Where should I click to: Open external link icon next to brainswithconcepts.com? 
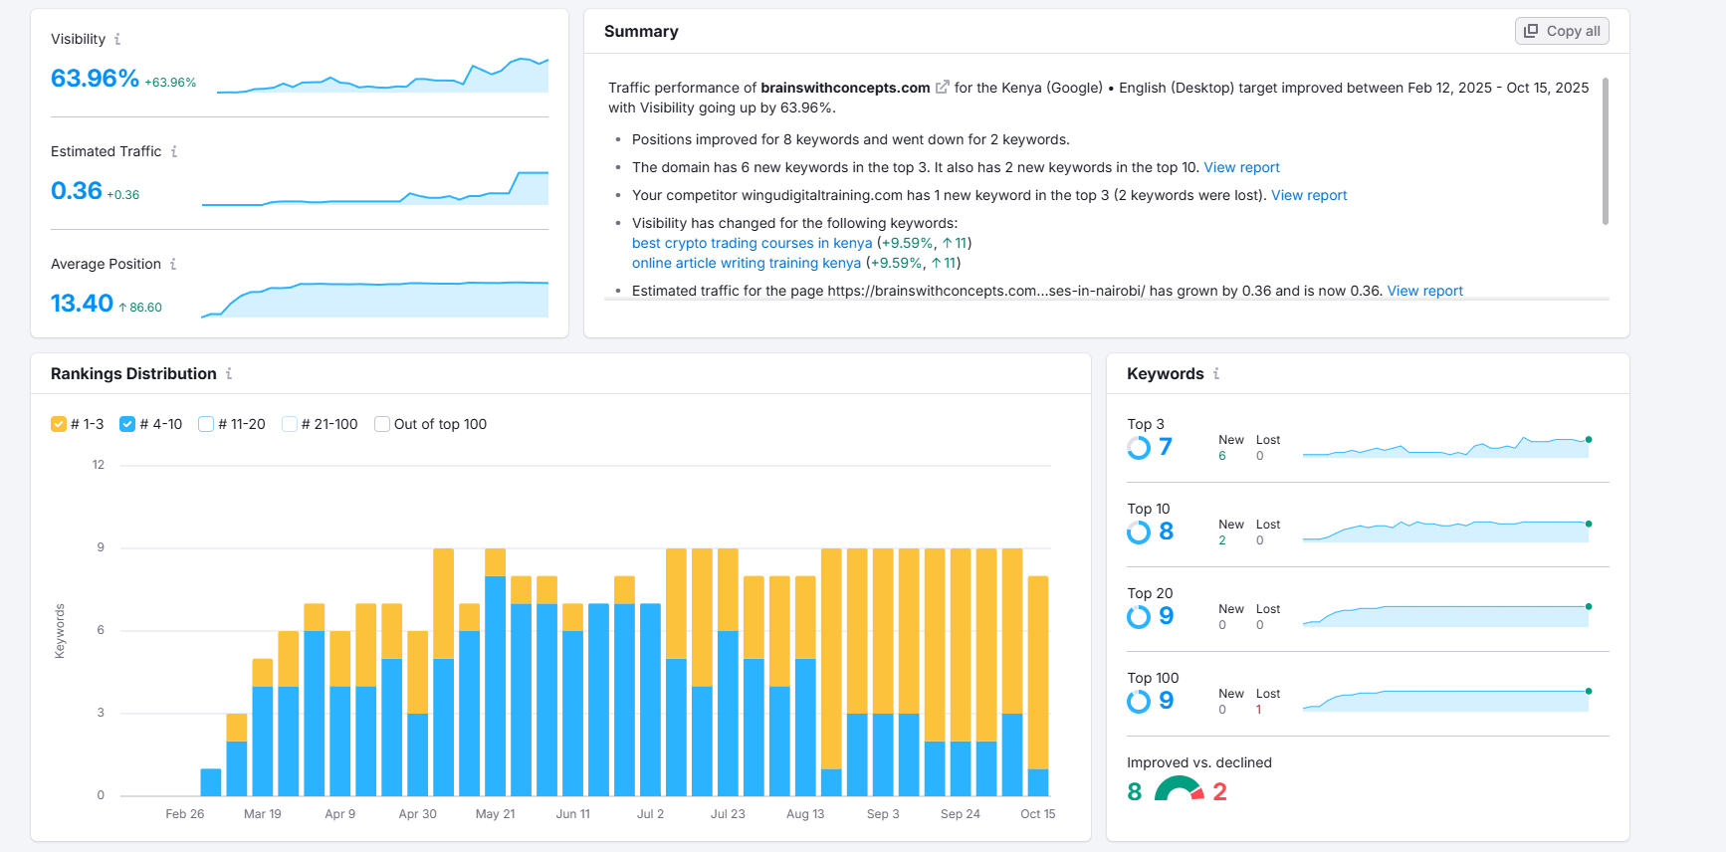click(x=942, y=88)
